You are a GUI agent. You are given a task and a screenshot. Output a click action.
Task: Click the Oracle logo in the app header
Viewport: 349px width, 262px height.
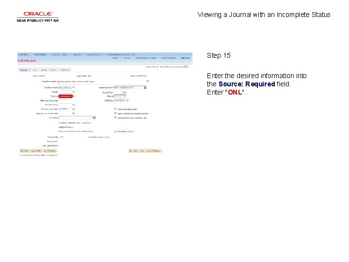tap(27, 61)
